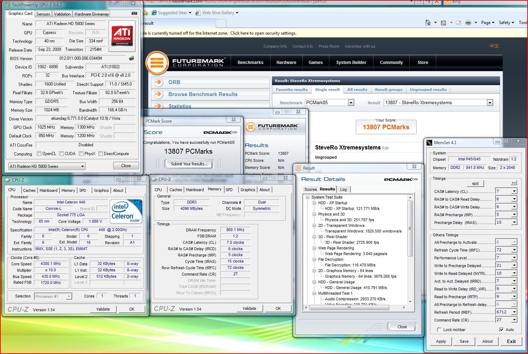Select Physics and 3D tree item
The height and width of the screenshot is (354, 528).
point(331,214)
